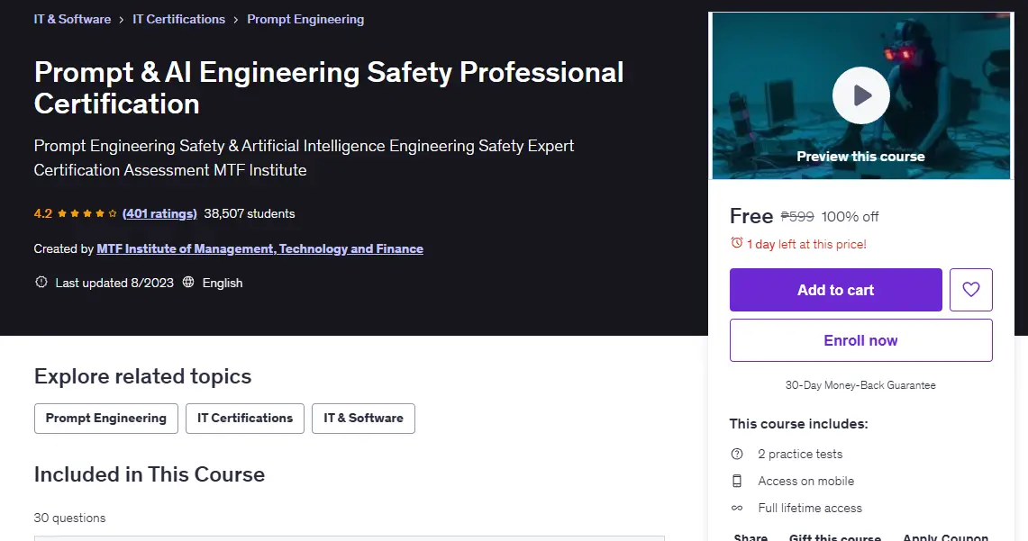
Task: Click the Free price text
Action: click(x=751, y=216)
